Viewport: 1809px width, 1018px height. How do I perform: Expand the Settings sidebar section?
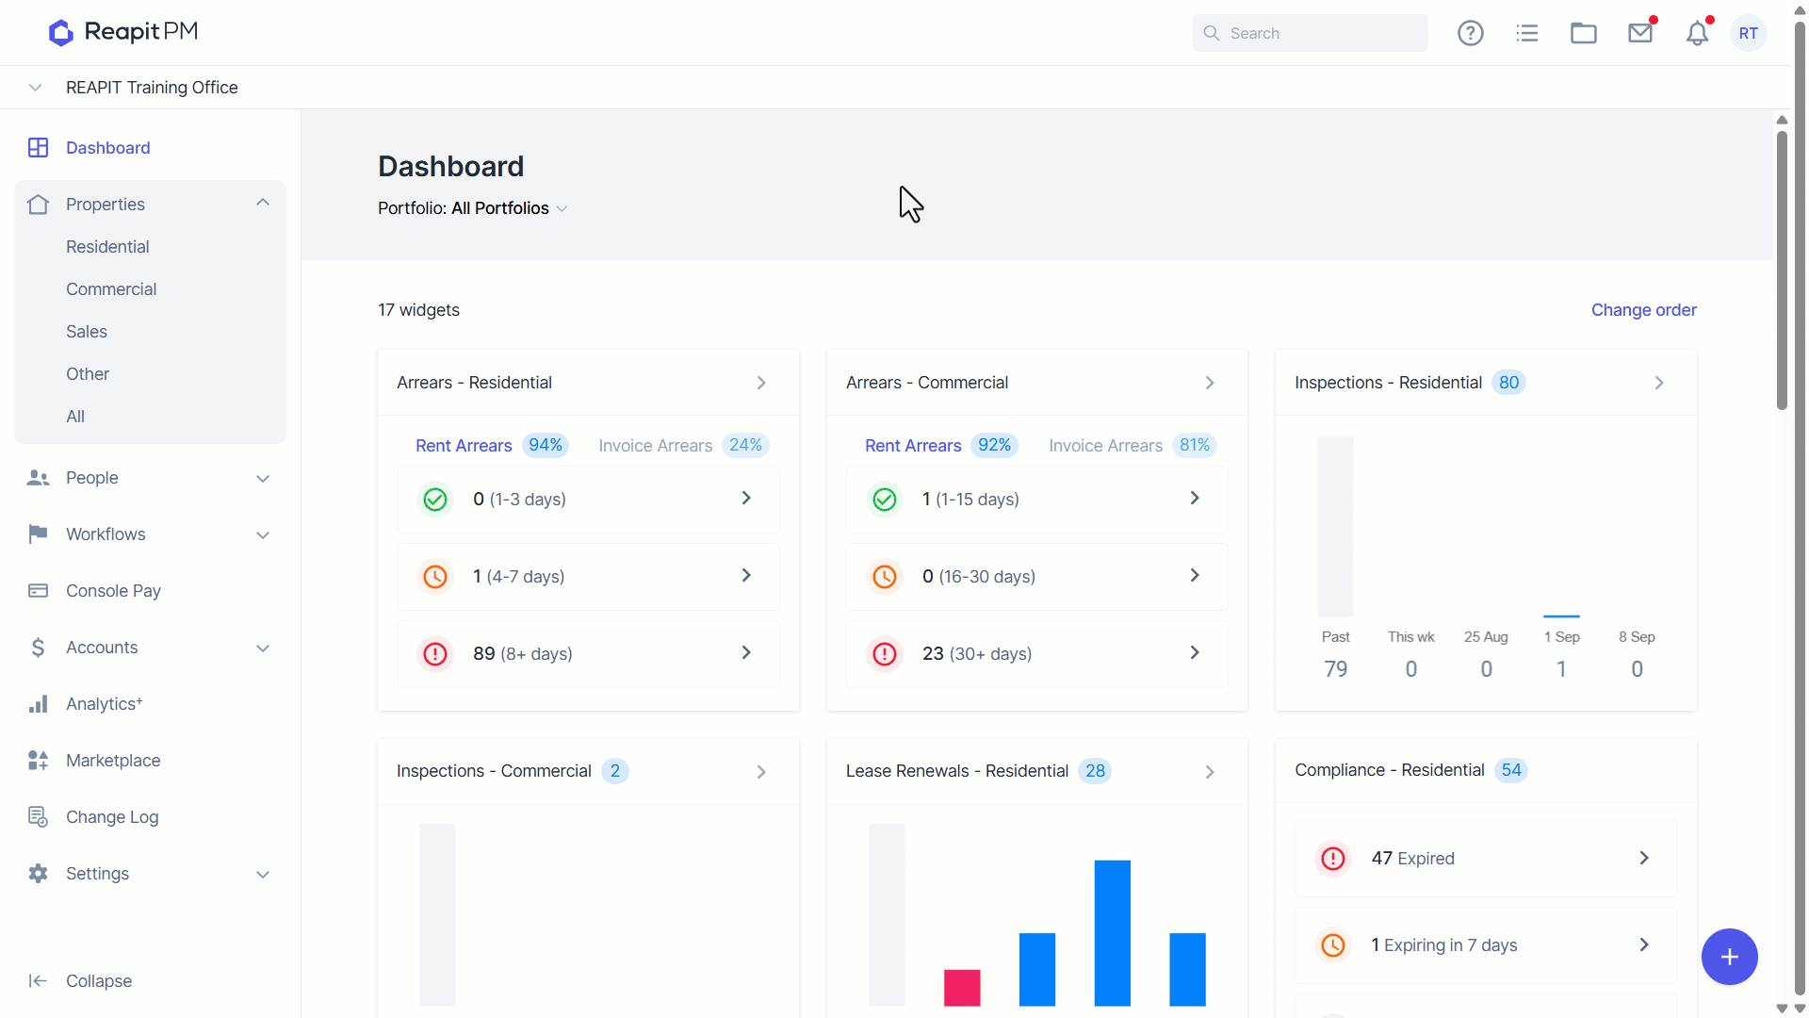pos(263,874)
